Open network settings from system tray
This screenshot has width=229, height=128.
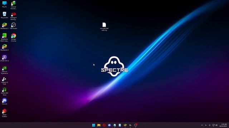pyautogui.click(x=213, y=125)
